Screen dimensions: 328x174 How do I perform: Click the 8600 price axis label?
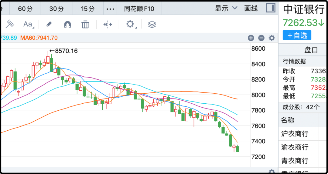[259, 49]
